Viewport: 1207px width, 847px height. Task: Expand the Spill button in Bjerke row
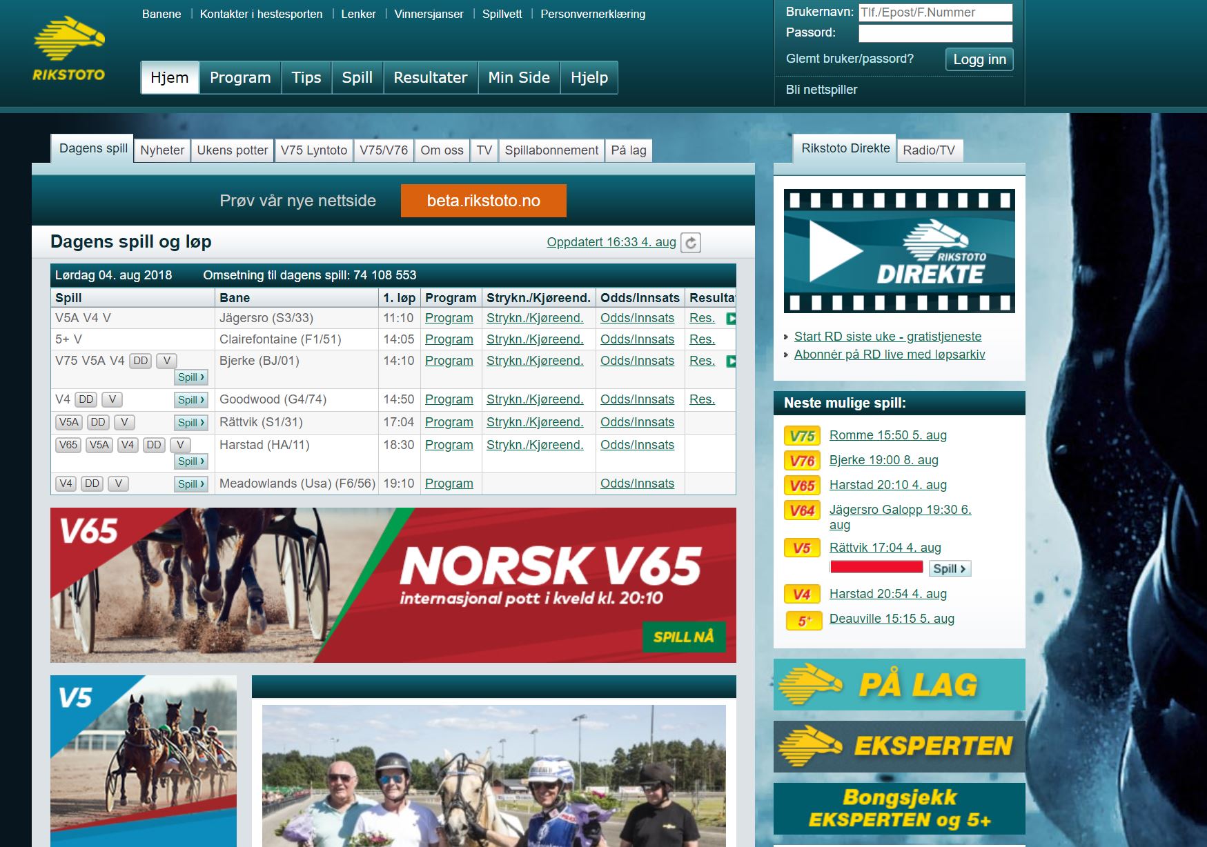coord(191,377)
